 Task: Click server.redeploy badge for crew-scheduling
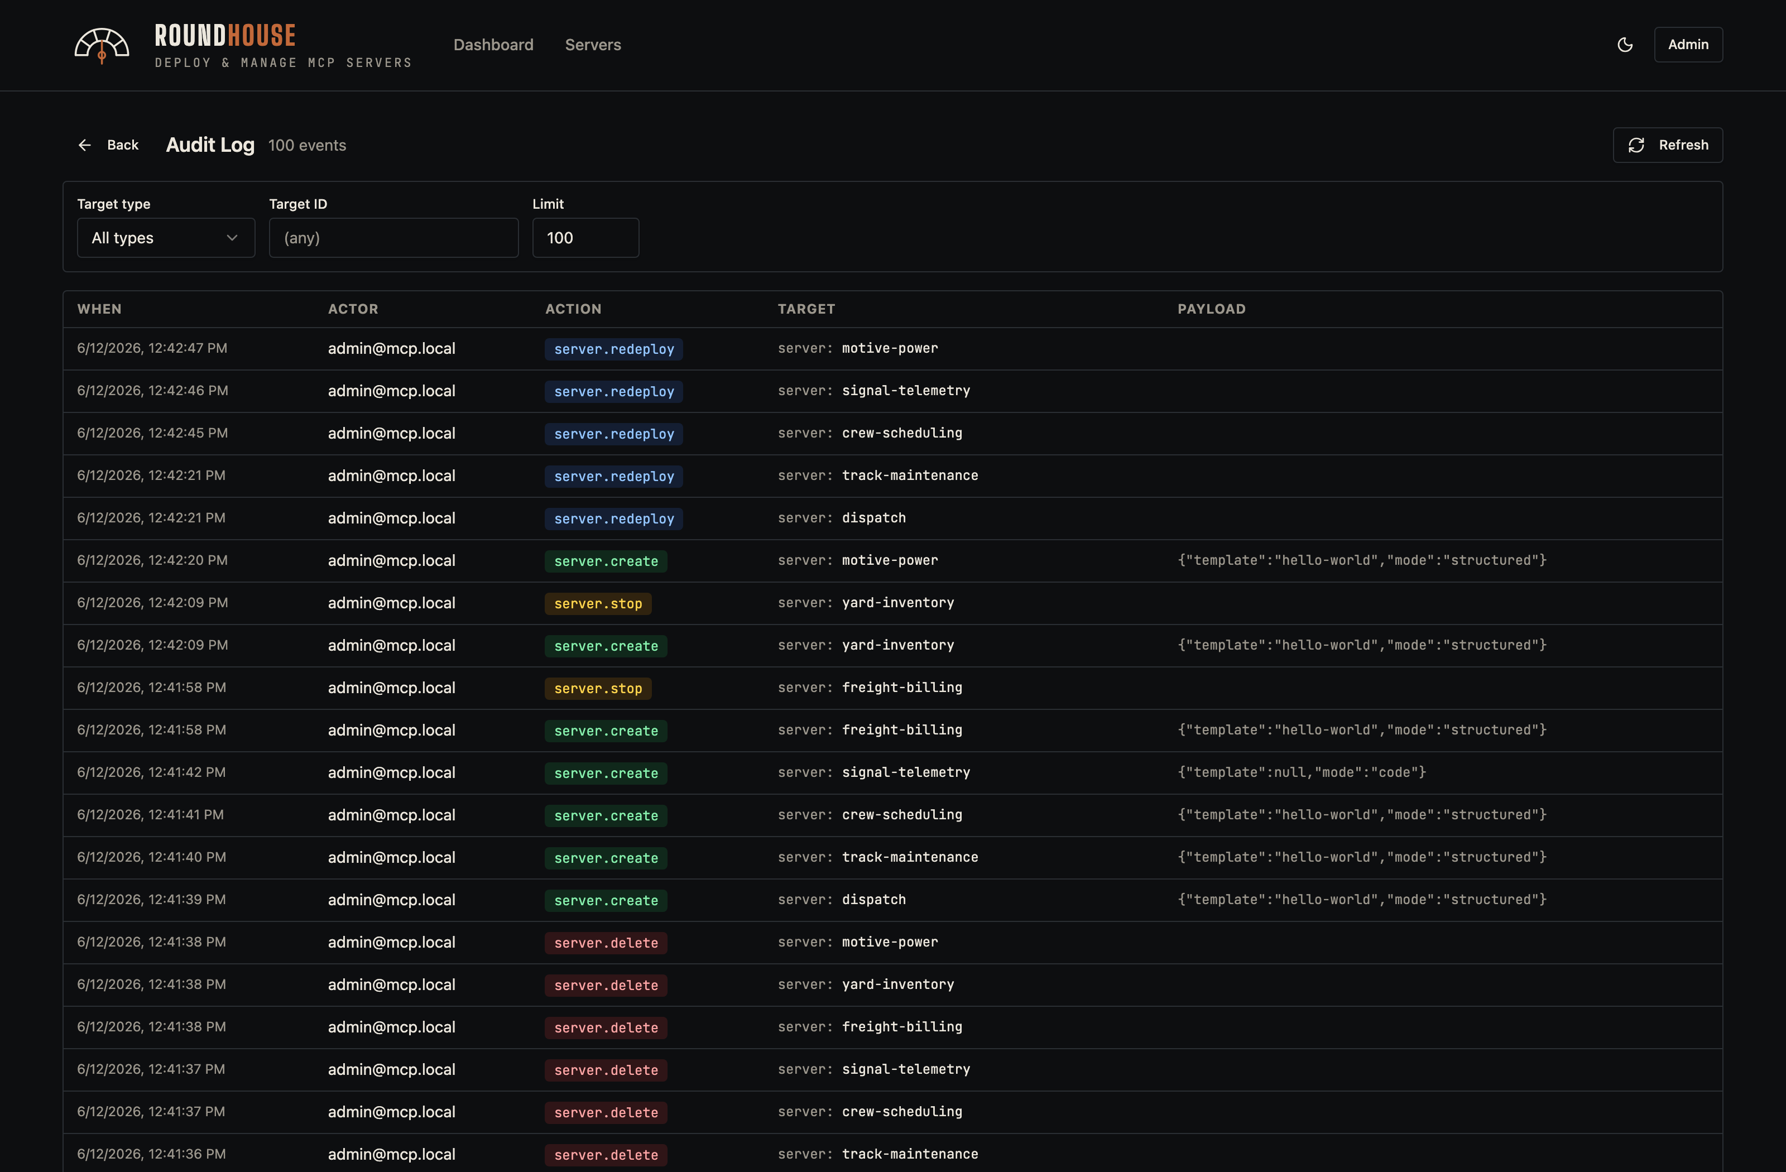(x=614, y=434)
